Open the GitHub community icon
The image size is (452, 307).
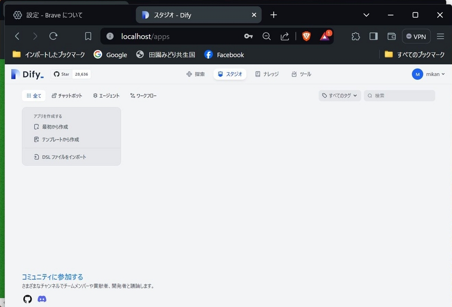27,299
